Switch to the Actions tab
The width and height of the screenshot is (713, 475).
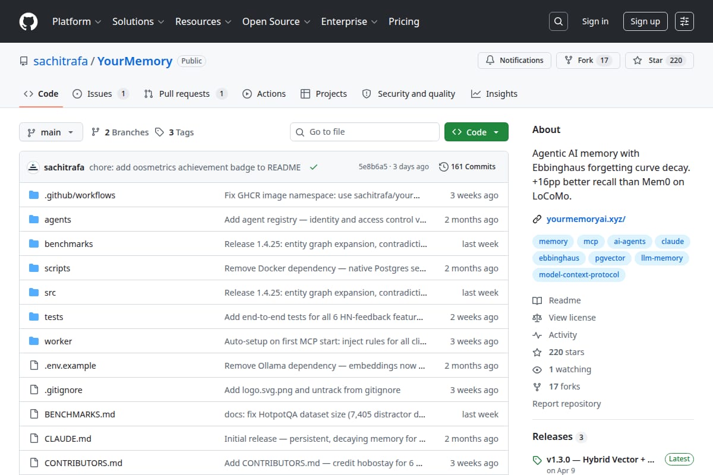[x=264, y=94]
